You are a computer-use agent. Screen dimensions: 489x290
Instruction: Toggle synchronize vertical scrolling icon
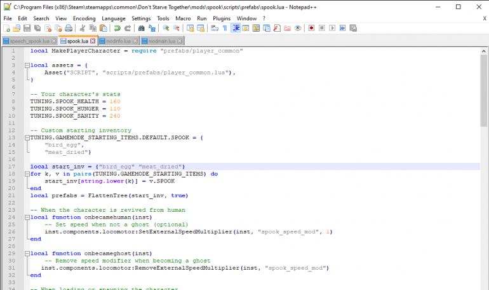(x=191, y=29)
